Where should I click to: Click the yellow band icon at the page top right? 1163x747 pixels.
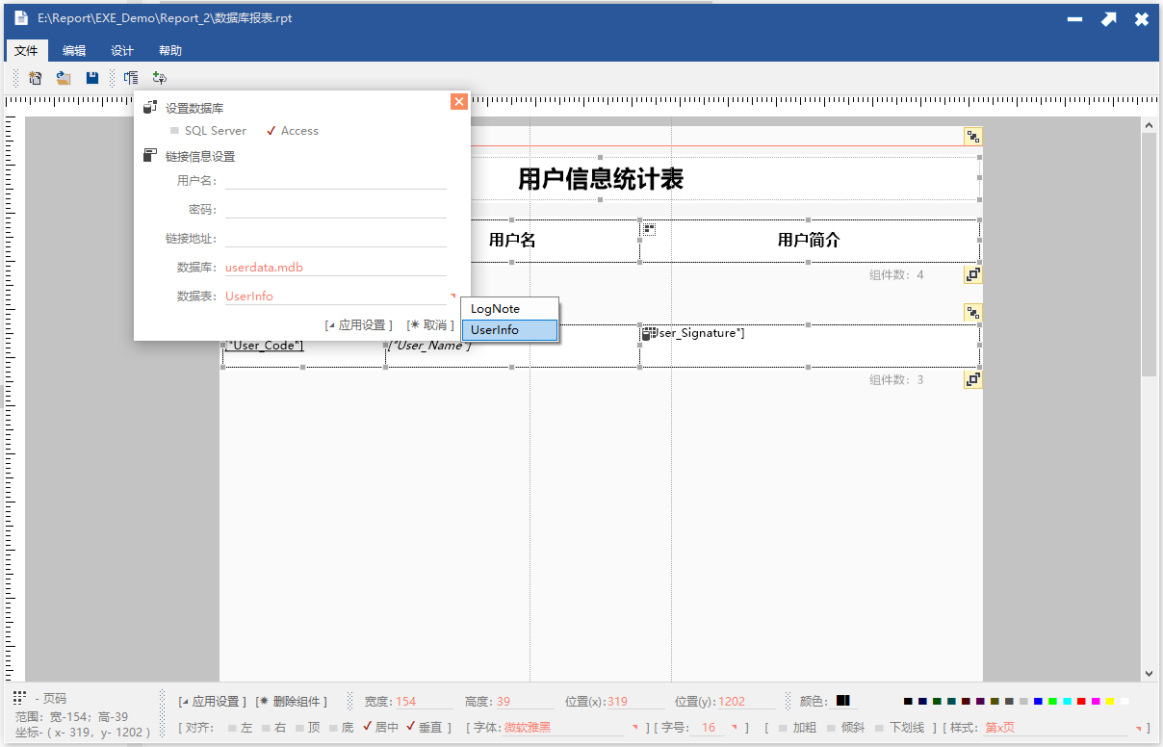pyautogui.click(x=972, y=137)
